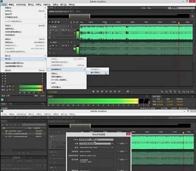Image resolution: width=196 pixels, height=171 pixels.
Task: Toggle metronome icon above track 1
Action: point(71,22)
